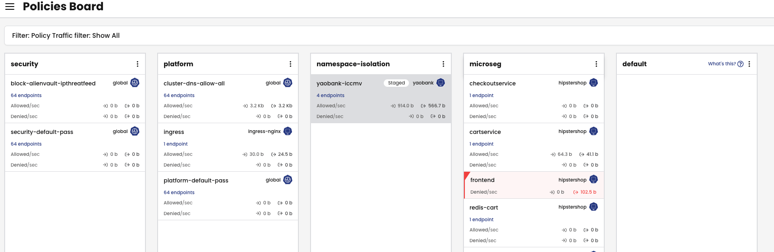Screen dimensions: 774x252
Task: Click egress icon on ingress allowed 24.5 b
Action: pyautogui.click(x=274, y=154)
